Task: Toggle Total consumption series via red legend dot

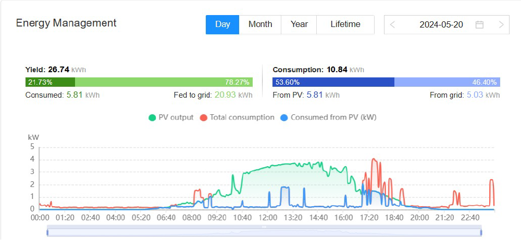Action: (204, 117)
